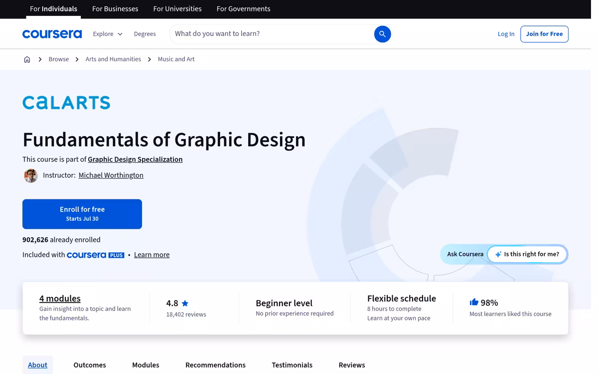
Task: Open the Browse breadcrumb
Action: [x=59, y=59]
